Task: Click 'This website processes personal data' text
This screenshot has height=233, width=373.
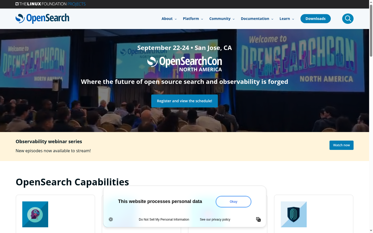Action: tap(160, 201)
